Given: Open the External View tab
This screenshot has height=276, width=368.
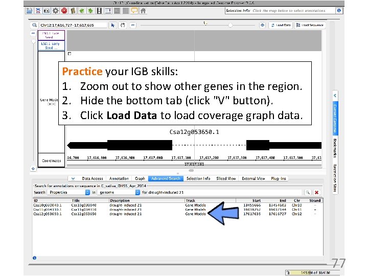Looking at the screenshot, I should pyautogui.click(x=254, y=178).
